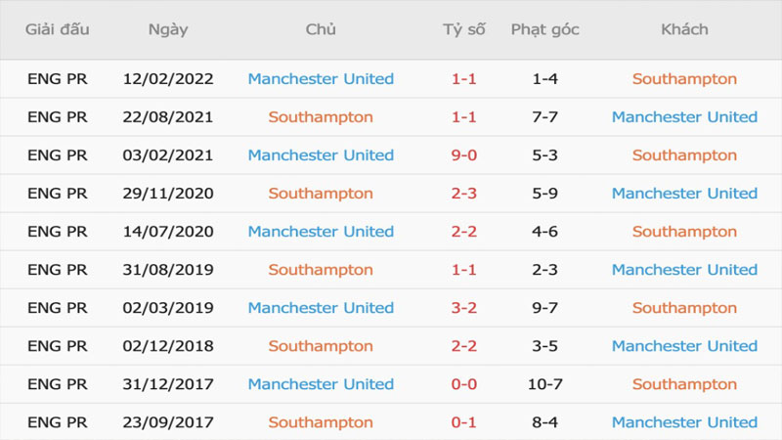This screenshot has width=782, height=440.
Task: Click the Tỷ số column header
Action: coord(463,29)
